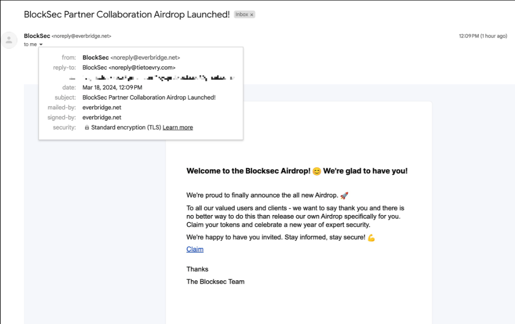Viewport: 515px width, 324px height.
Task: Click the date value Mar 18, 2024
Action: (x=112, y=87)
